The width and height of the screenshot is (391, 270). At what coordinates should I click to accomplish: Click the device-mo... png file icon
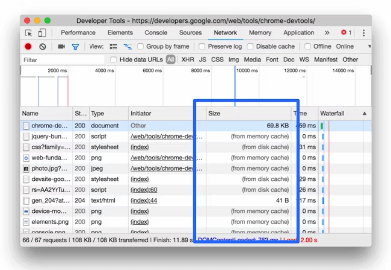click(26, 212)
